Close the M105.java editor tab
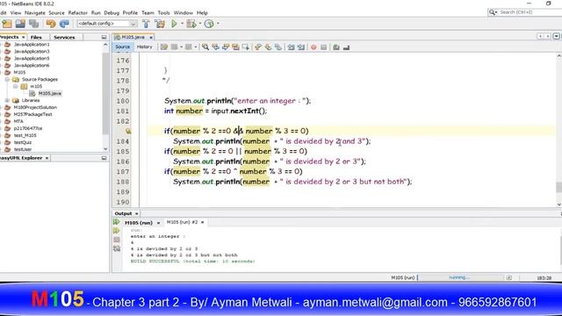The height and width of the screenshot is (316, 562). click(x=151, y=37)
